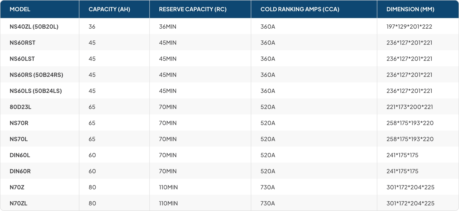Select the N70ZL model cell
The width and height of the screenshot is (459, 211).
pos(19,203)
